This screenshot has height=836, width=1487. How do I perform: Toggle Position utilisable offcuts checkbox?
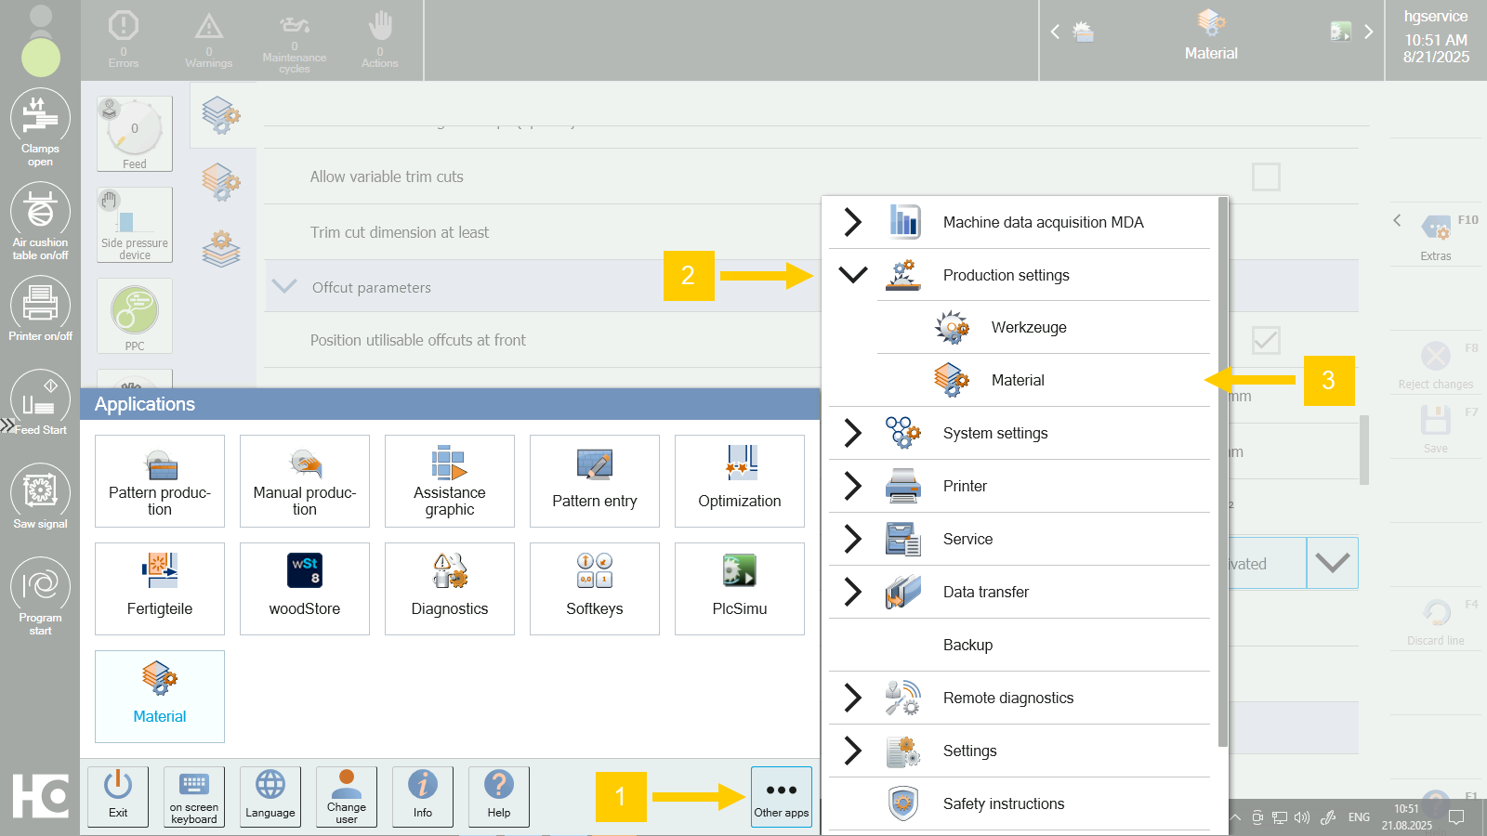[x=1266, y=340]
